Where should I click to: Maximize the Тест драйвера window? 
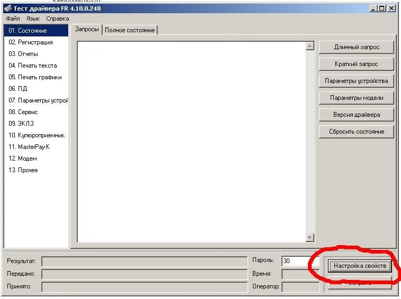click(x=382, y=8)
